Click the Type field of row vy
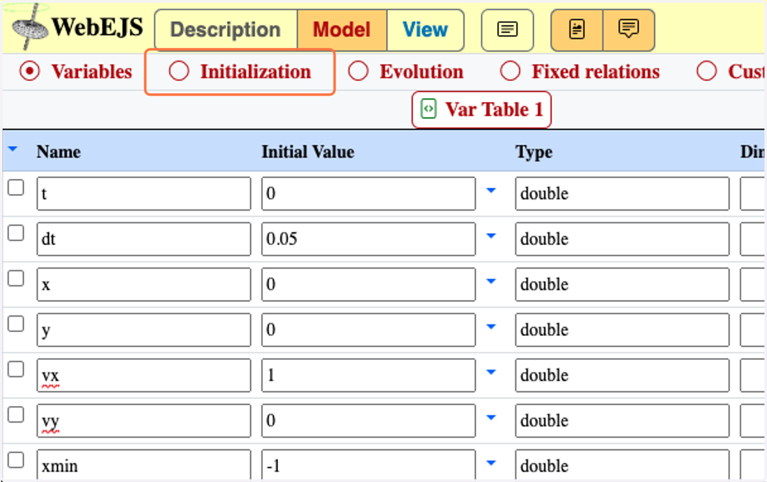 click(x=623, y=420)
